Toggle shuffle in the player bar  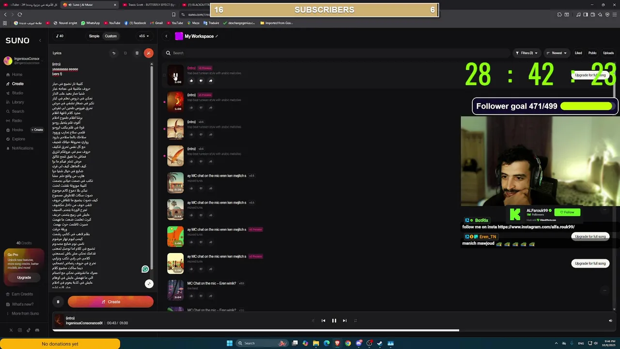coord(313,320)
